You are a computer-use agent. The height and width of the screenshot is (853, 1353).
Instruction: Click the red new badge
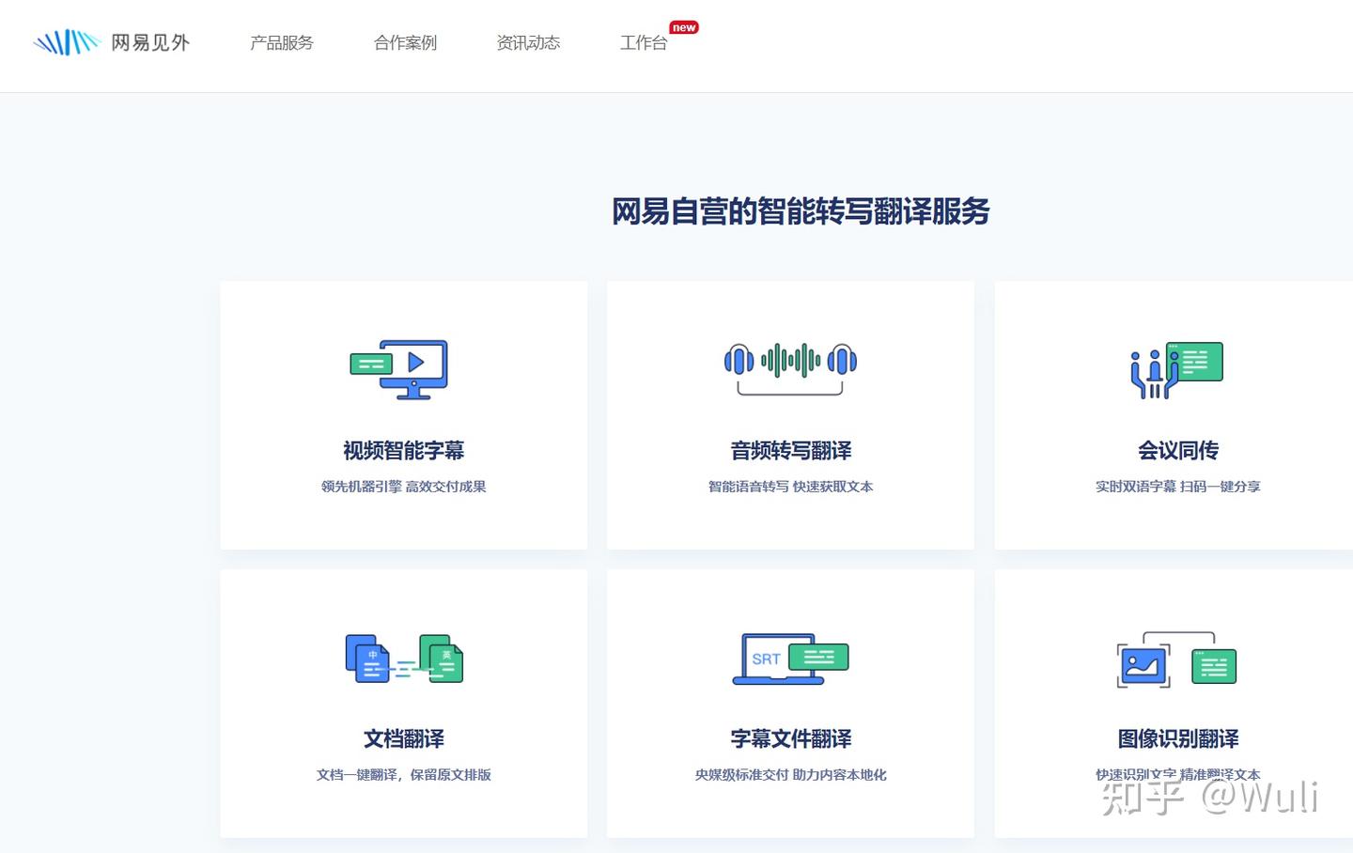tap(684, 27)
